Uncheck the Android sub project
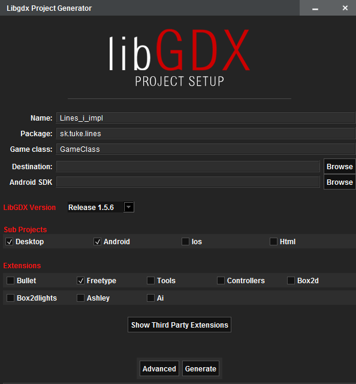The height and width of the screenshot is (384, 356). coord(97,242)
